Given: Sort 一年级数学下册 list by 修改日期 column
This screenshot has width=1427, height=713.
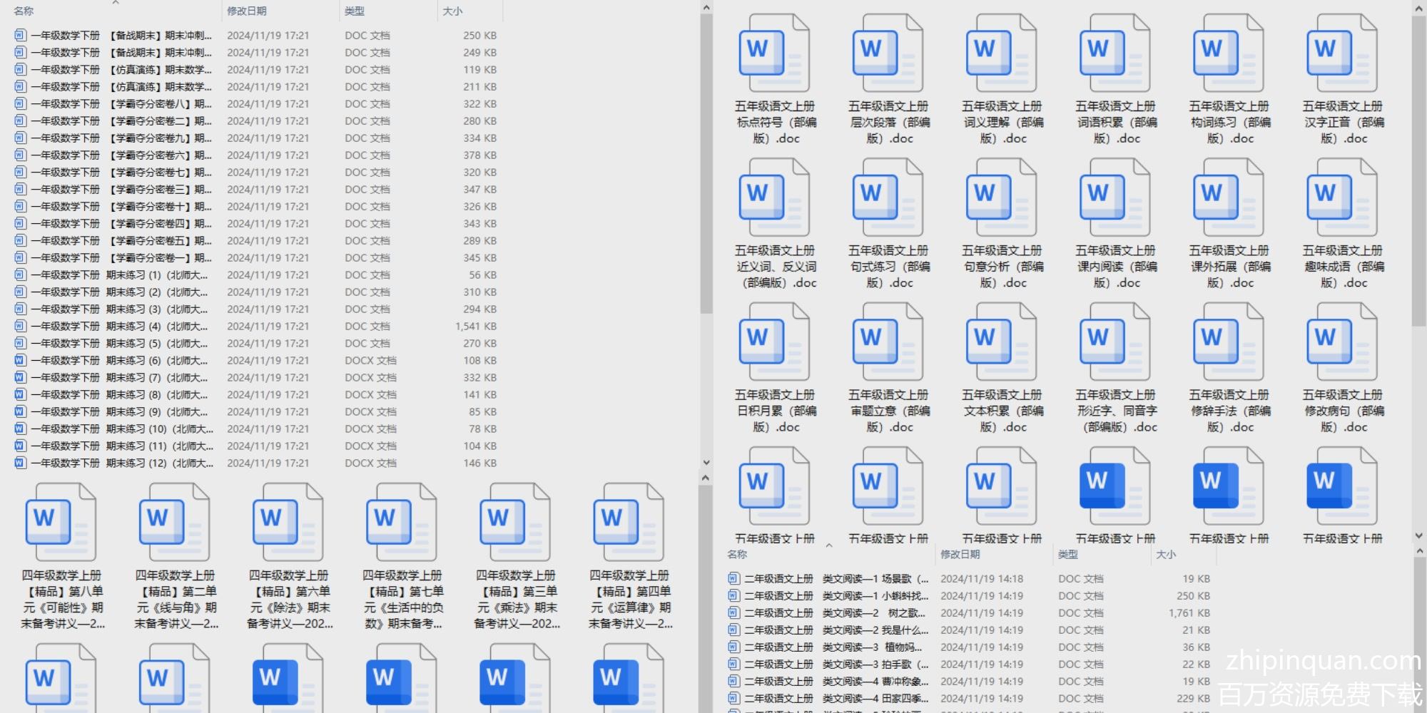Looking at the screenshot, I should (247, 11).
